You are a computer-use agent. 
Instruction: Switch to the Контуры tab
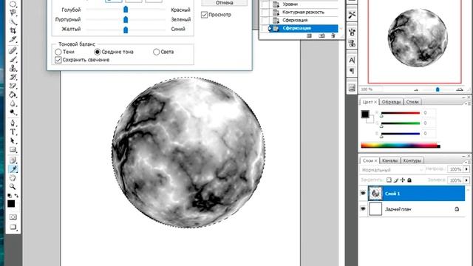pos(412,160)
